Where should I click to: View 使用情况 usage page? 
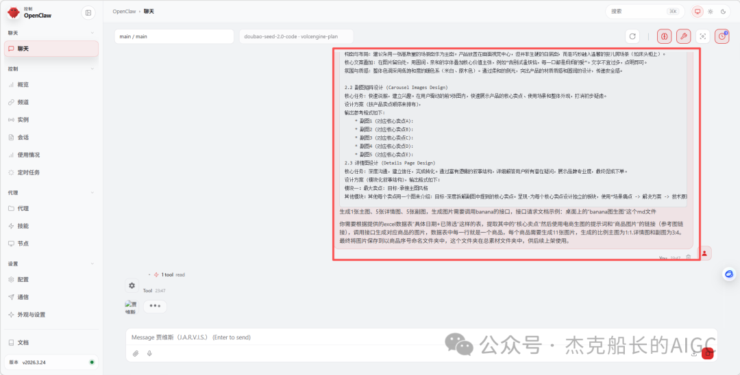tap(51, 155)
